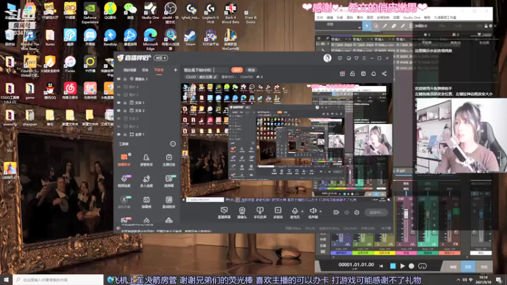Open the 帮助 menu in Studio One
The width and height of the screenshot is (507, 285).
point(427,18)
